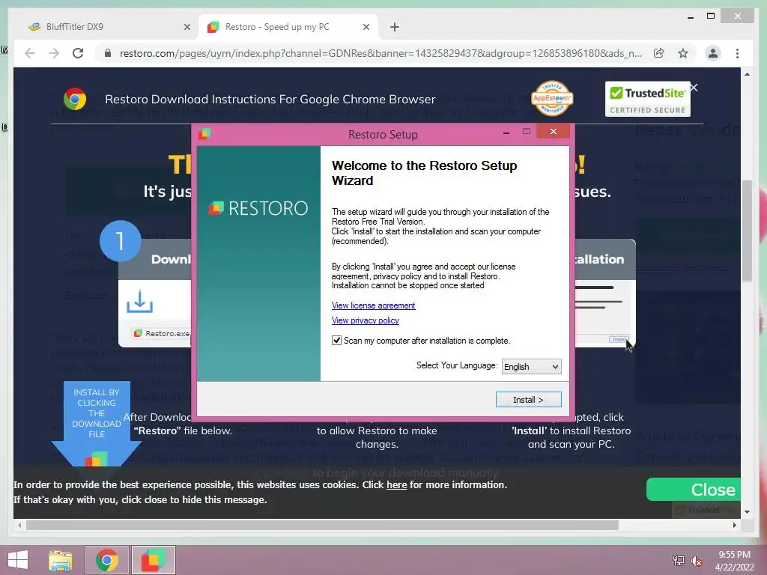Screen dimensions: 767x575
Task: Click the download arrow icon in step 1 card
Action: click(139, 302)
